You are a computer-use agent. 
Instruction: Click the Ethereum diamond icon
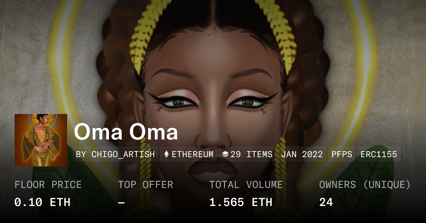[166, 154]
